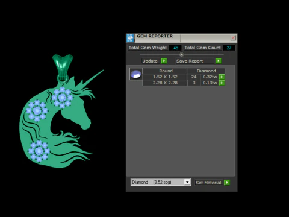Click the 0.13tw weight cell

pos(210,83)
